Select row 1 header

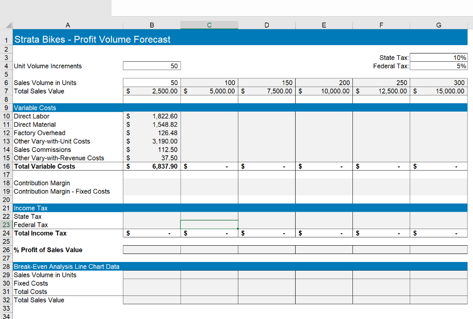(x=6, y=39)
